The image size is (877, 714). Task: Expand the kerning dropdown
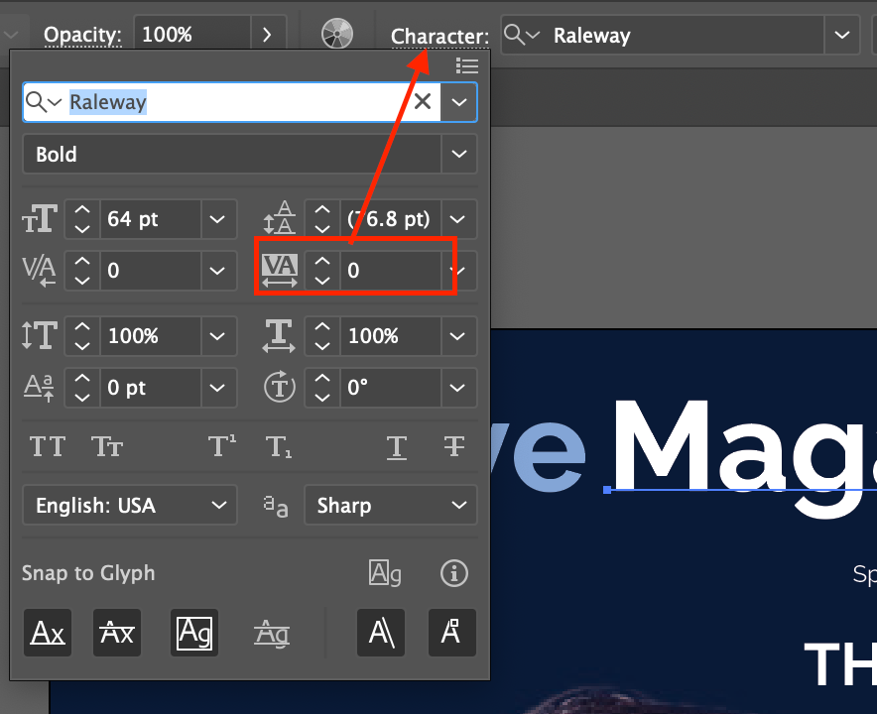[x=217, y=271]
